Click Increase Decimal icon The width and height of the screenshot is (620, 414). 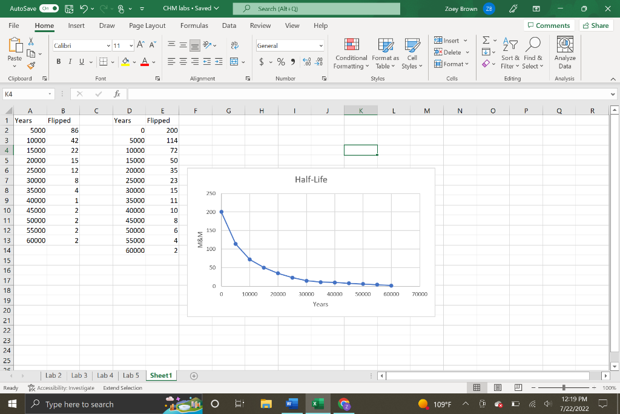(x=307, y=62)
